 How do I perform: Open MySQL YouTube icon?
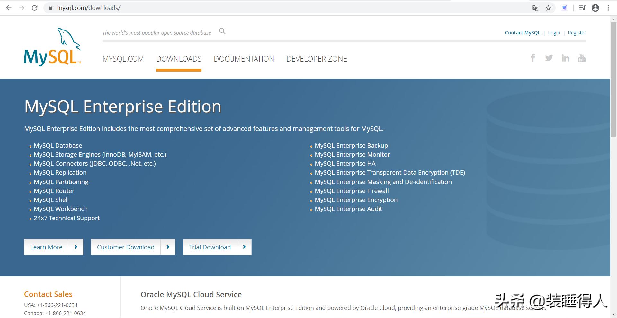pyautogui.click(x=582, y=58)
